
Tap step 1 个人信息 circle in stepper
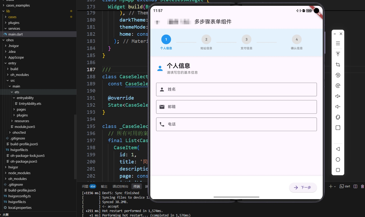tap(166, 39)
